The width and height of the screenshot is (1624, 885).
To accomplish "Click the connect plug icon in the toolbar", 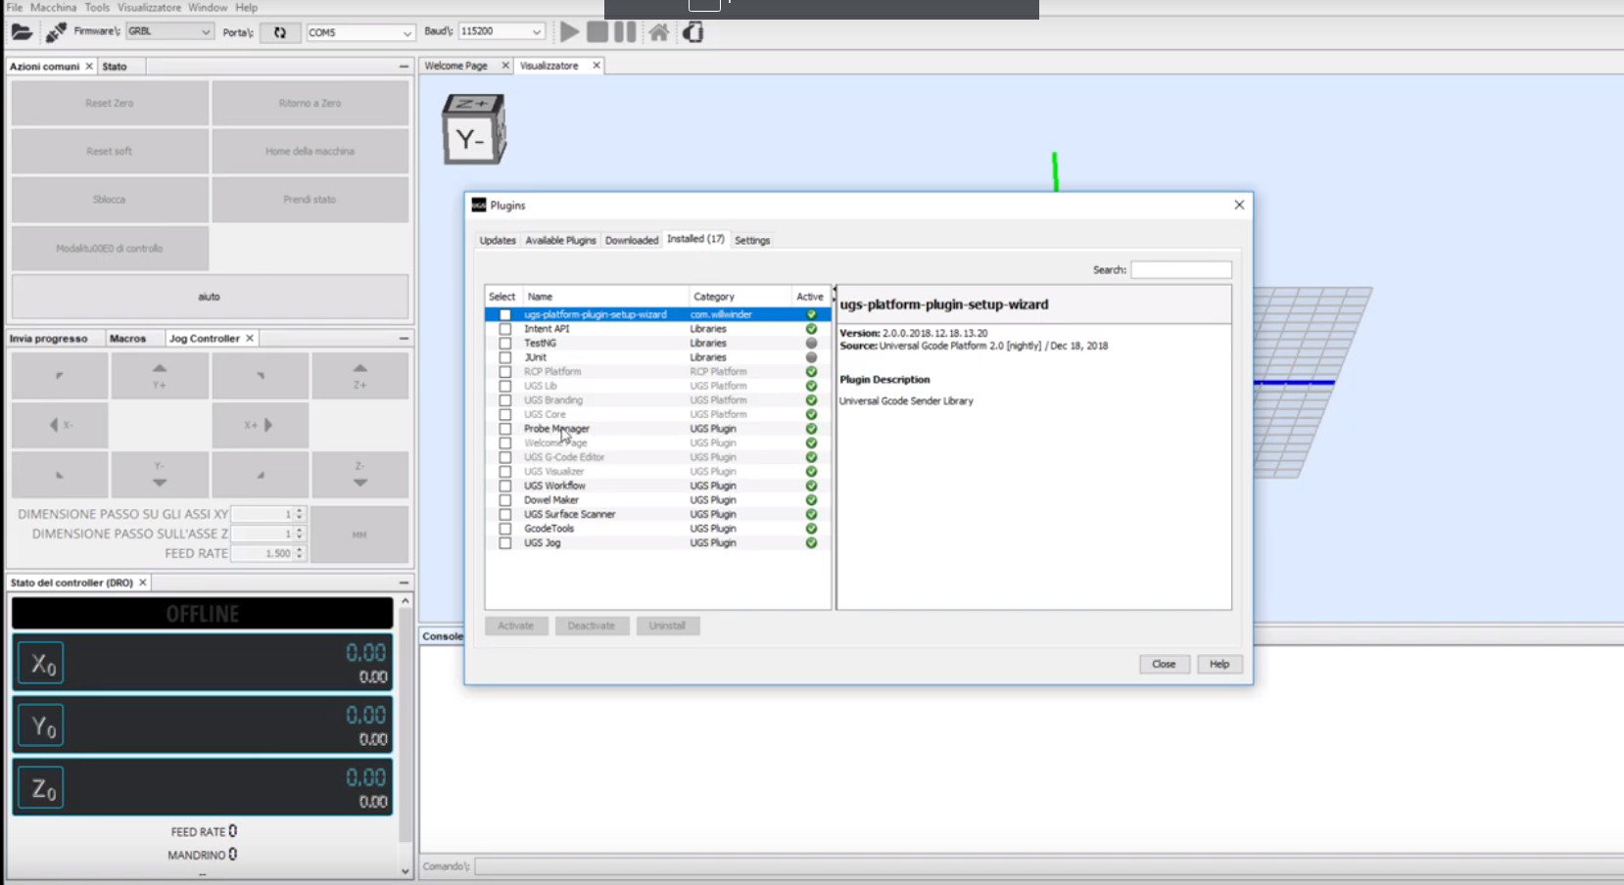I will coord(56,32).
